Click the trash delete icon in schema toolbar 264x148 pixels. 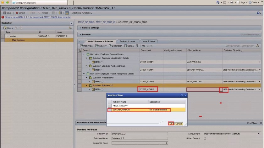[x=137, y=46]
